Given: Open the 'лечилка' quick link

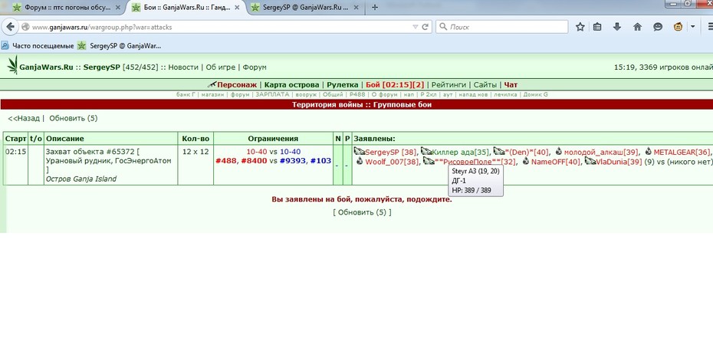Looking at the screenshot, I should (505, 94).
